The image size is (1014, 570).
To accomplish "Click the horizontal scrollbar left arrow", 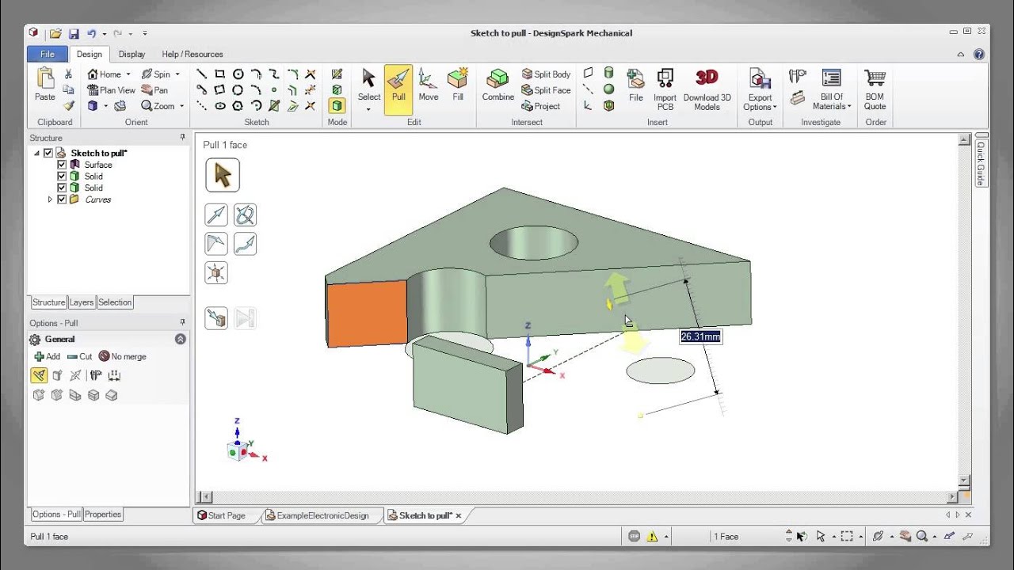I will [x=205, y=497].
